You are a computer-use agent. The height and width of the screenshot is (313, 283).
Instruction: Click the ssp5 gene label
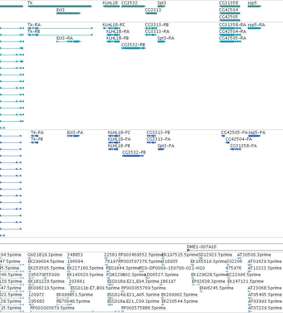click(252, 3)
